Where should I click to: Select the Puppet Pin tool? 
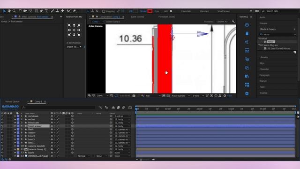(x=75, y=11)
